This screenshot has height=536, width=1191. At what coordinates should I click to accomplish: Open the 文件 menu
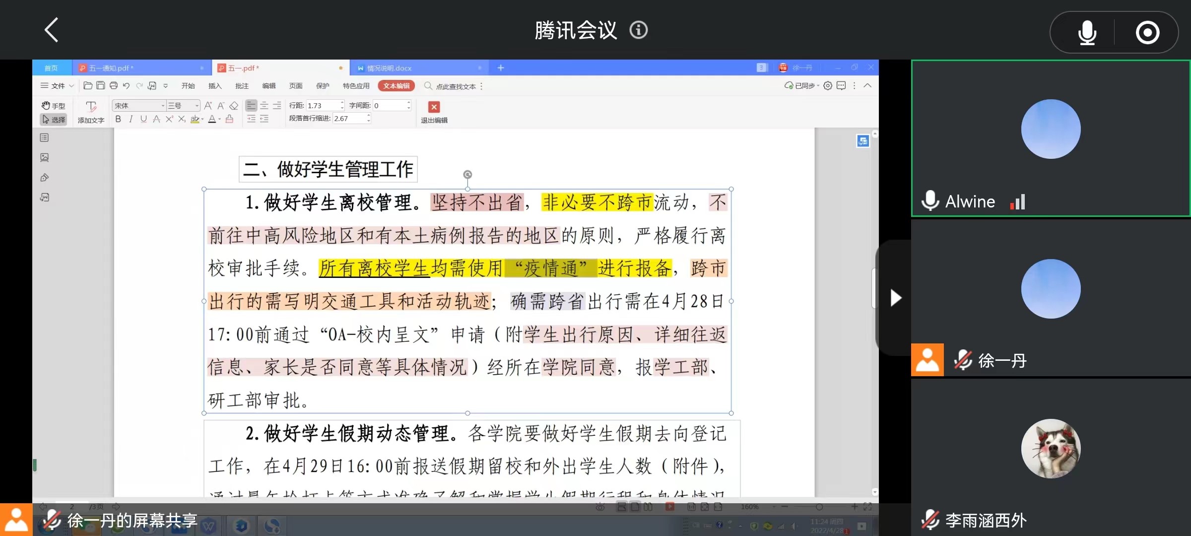tap(58, 86)
